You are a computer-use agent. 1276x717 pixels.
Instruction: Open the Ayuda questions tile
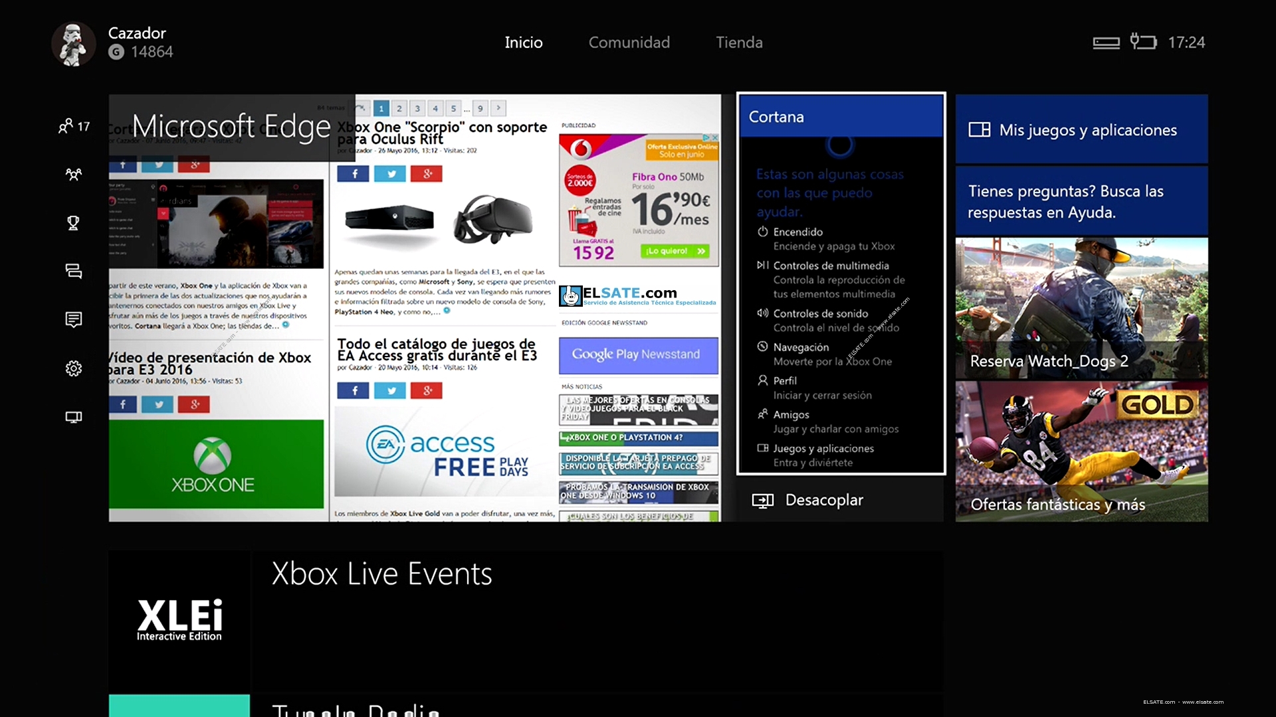pyautogui.click(x=1081, y=201)
